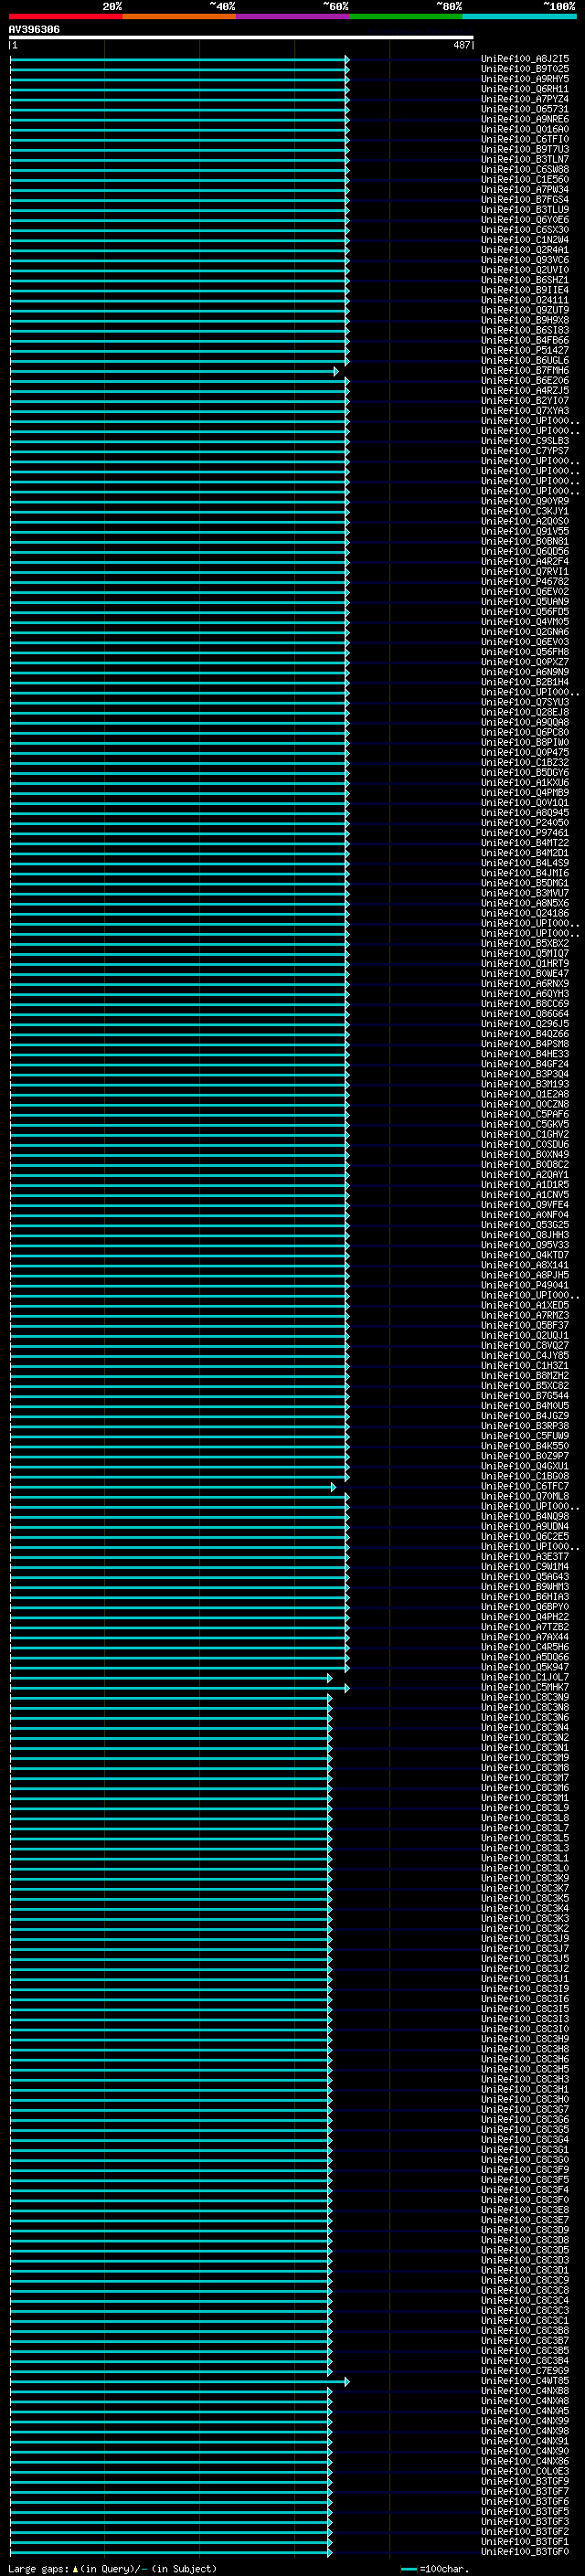585x2576 pixels.
Task: Click the query end position 487
Action: click(461, 45)
